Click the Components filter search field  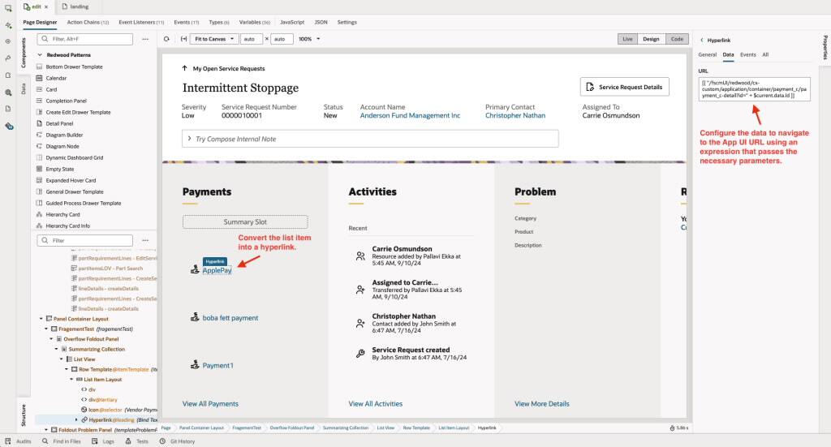tap(85, 39)
